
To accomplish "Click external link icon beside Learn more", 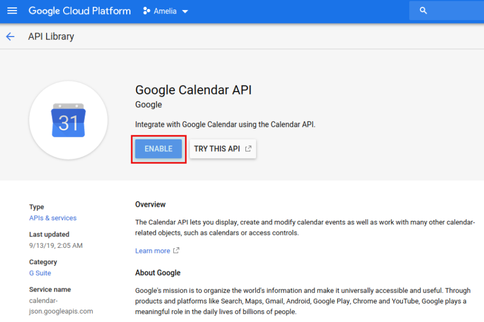I will pyautogui.click(x=176, y=251).
